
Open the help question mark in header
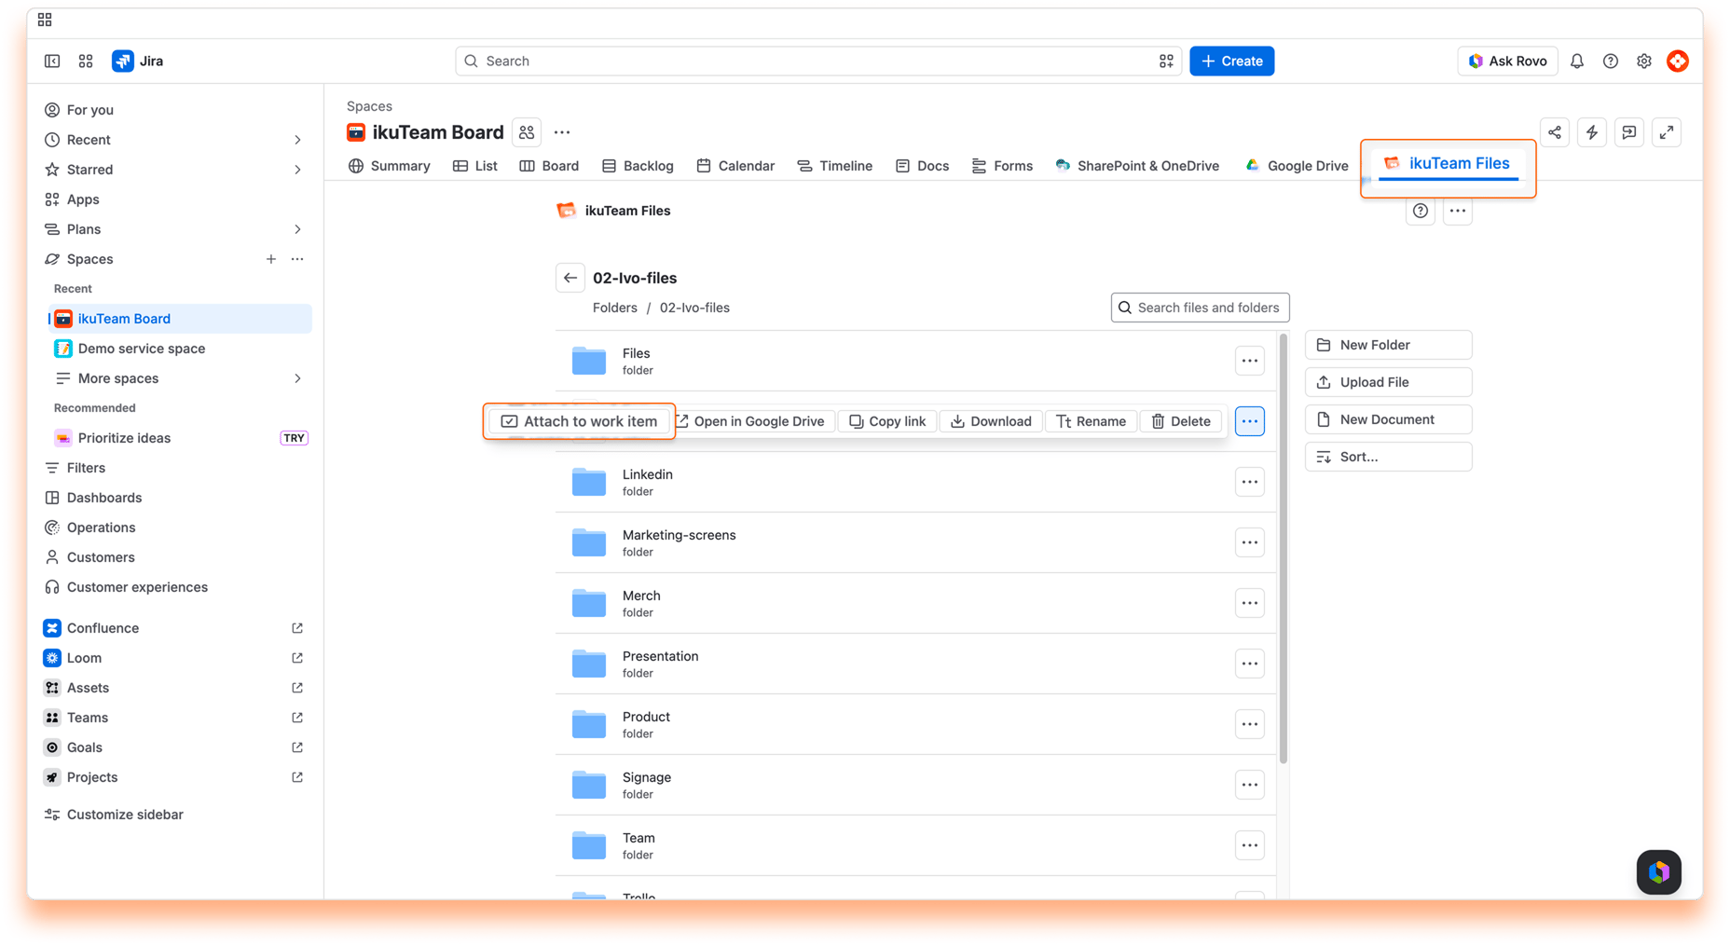click(1611, 61)
